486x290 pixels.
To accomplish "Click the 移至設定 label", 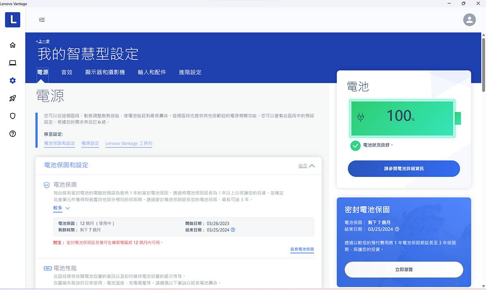I will coord(53,134).
